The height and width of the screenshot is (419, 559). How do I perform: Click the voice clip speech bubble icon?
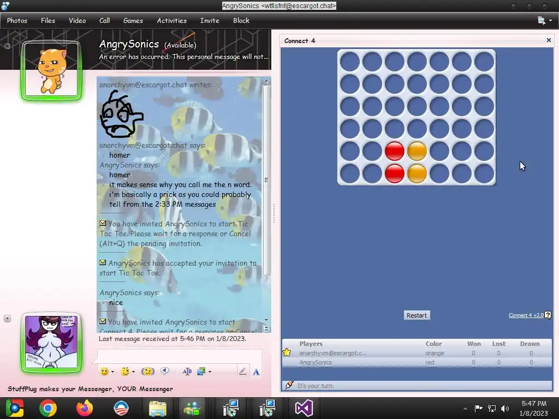(165, 371)
